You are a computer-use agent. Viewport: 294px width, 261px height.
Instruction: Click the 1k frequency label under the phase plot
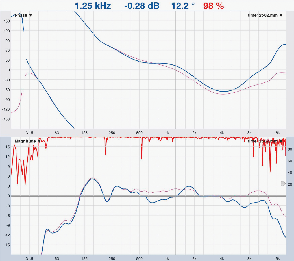[x=167, y=133]
